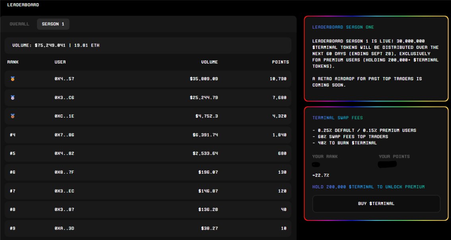451x240 pixels.
Task: Click the Points column header
Action: (x=281, y=62)
